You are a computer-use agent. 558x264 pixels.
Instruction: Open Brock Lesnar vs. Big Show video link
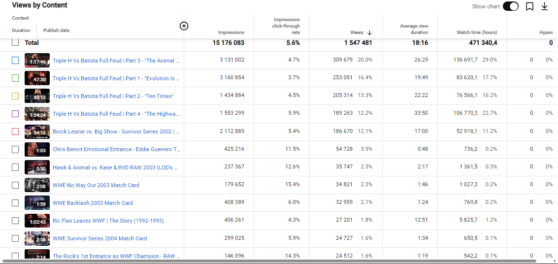tap(116, 132)
